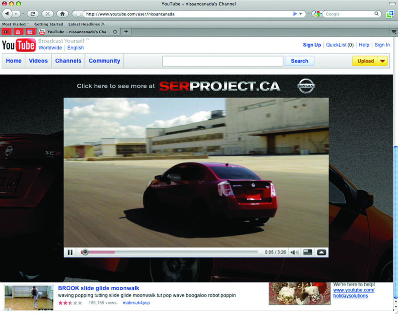
Task: Click the Sign Up link
Action: pyautogui.click(x=312, y=45)
